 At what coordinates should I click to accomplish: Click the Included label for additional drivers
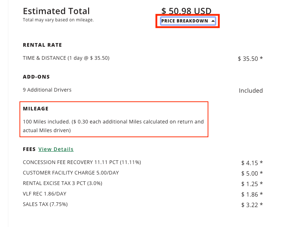click(x=251, y=91)
